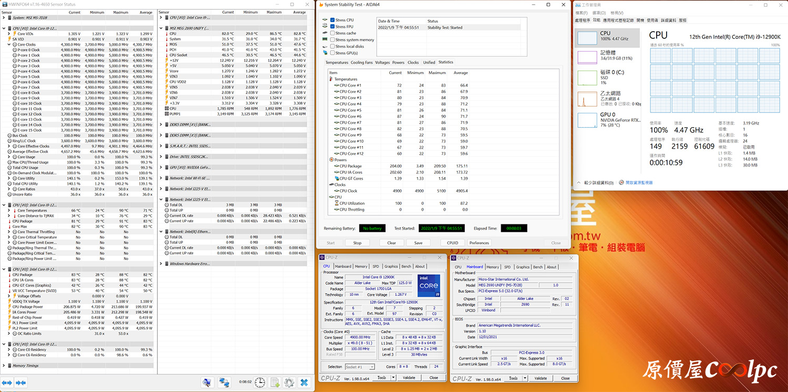Open Memory tab in left CPU-Z window

click(361, 266)
